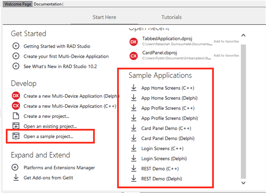
Task: Download App Profile Screens (Delphi) sample
Action: point(170,118)
